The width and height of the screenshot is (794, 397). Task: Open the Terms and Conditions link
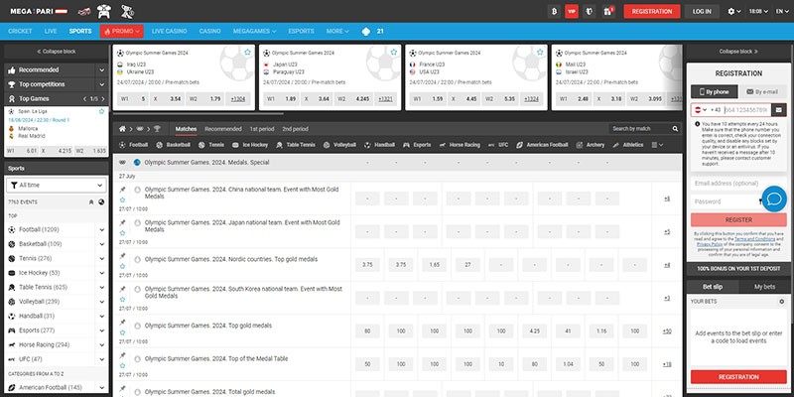[754, 238]
